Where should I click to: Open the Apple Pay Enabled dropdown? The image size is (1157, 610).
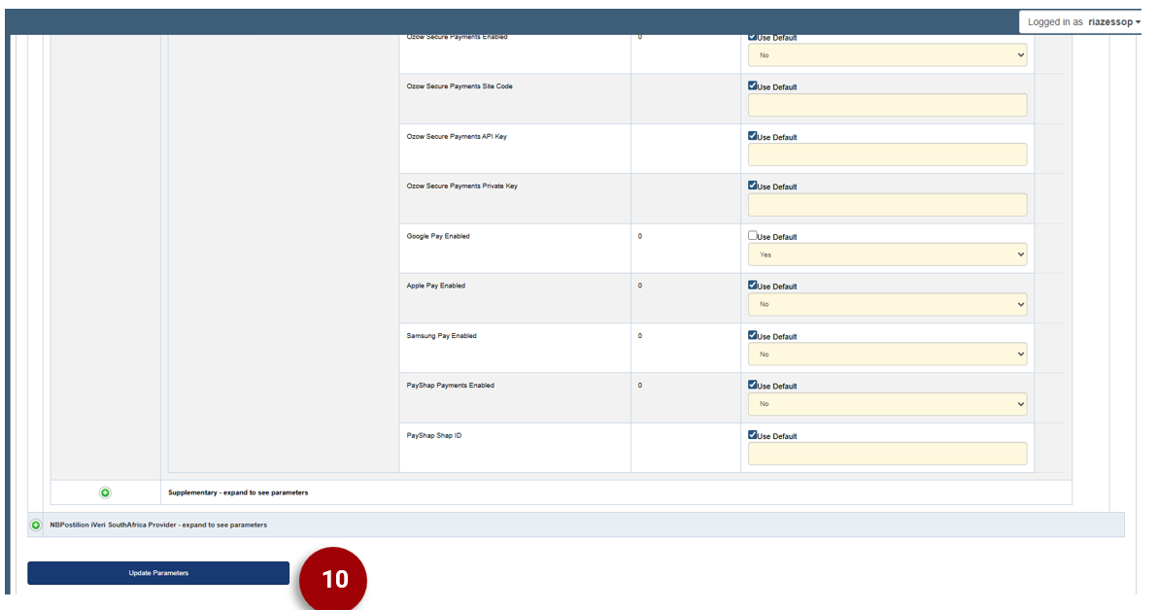click(887, 304)
